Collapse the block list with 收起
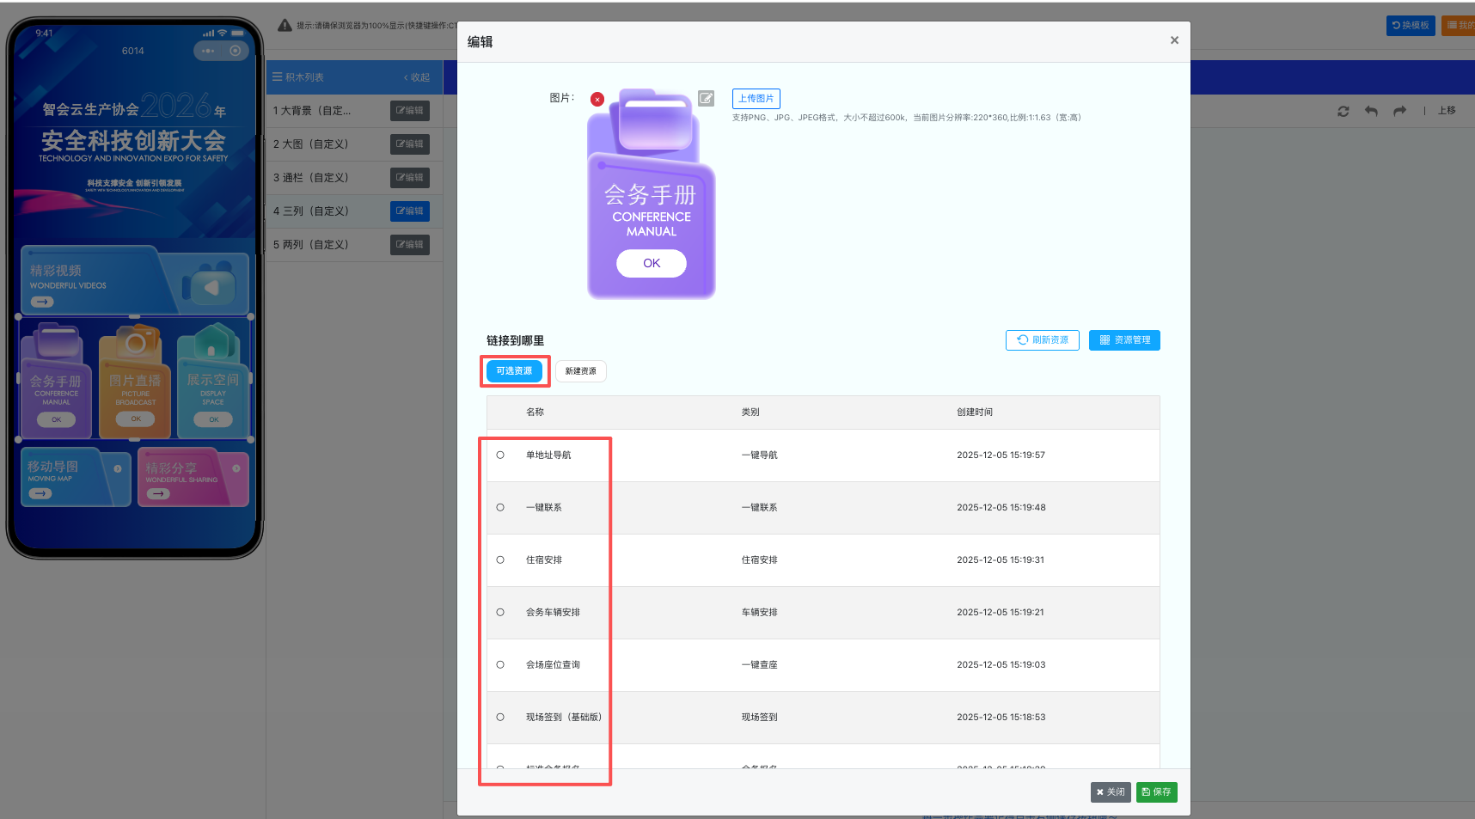Viewport: 1475px width, 819px height. pyautogui.click(x=417, y=77)
